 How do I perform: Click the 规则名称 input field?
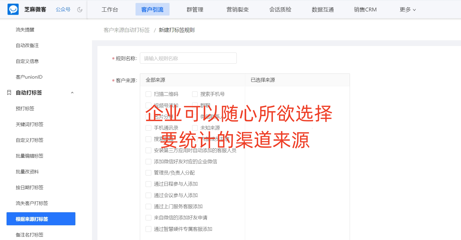click(x=188, y=58)
